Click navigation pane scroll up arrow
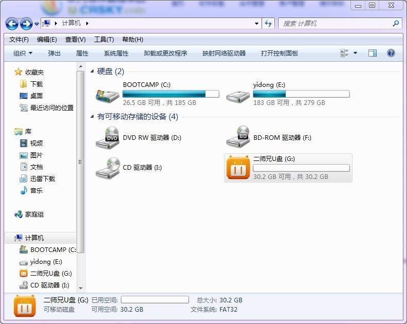This screenshot has height=324, width=407. click(x=81, y=66)
